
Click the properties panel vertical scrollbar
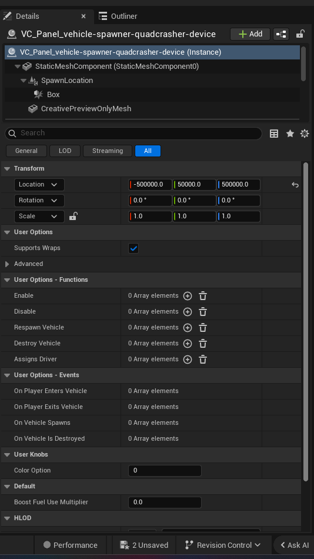point(305,322)
